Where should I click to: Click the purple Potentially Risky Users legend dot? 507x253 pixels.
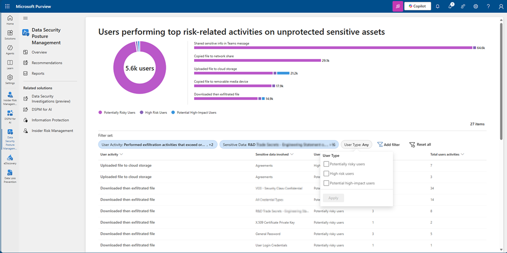(100, 112)
